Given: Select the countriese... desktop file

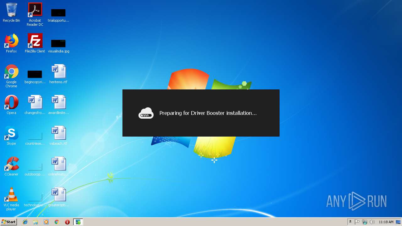Looking at the screenshot, I should coord(35,138).
